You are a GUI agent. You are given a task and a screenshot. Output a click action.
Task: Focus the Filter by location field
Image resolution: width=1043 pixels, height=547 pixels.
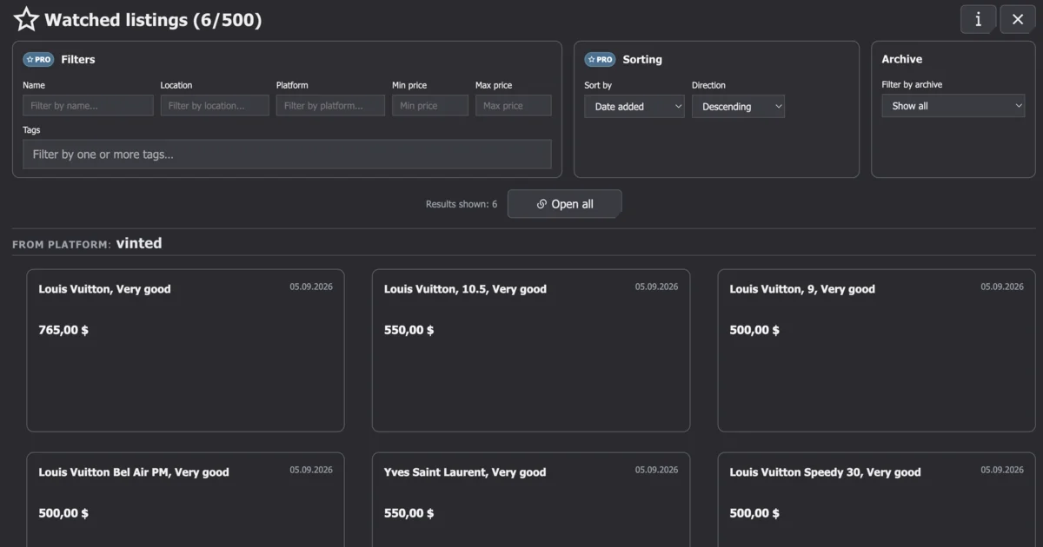click(x=215, y=106)
